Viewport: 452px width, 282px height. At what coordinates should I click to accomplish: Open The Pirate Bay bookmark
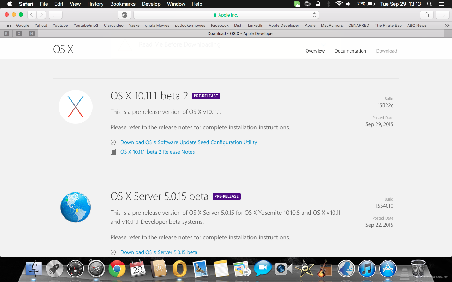(388, 25)
